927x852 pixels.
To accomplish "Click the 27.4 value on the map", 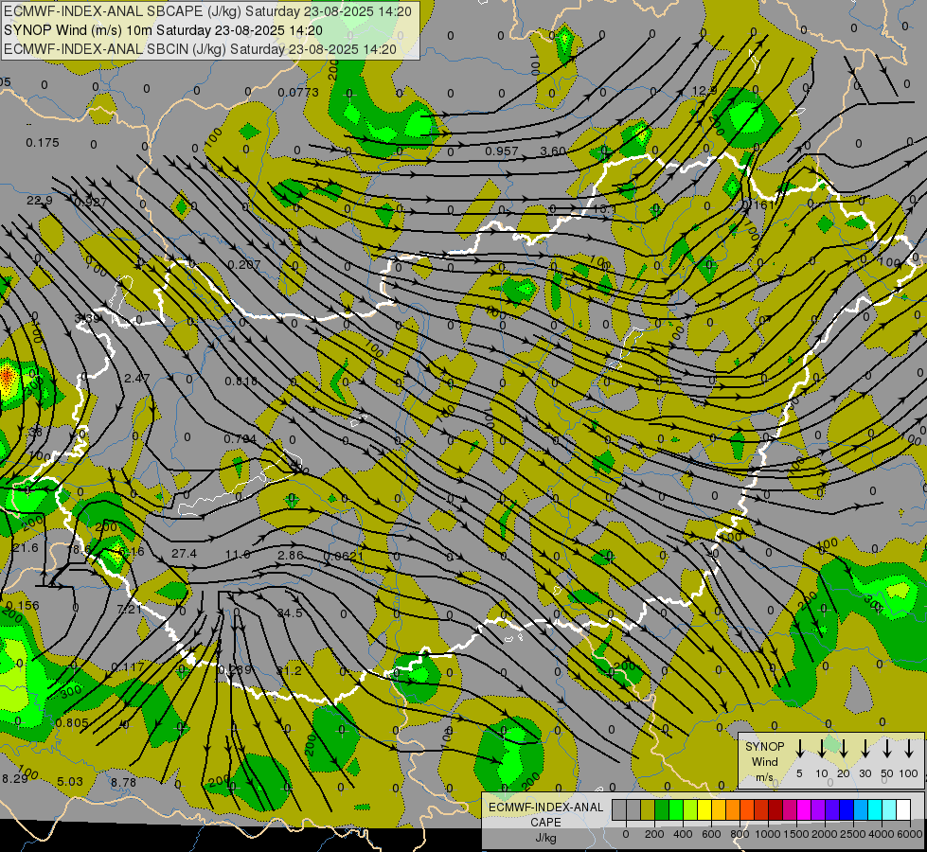I will click(x=184, y=553).
